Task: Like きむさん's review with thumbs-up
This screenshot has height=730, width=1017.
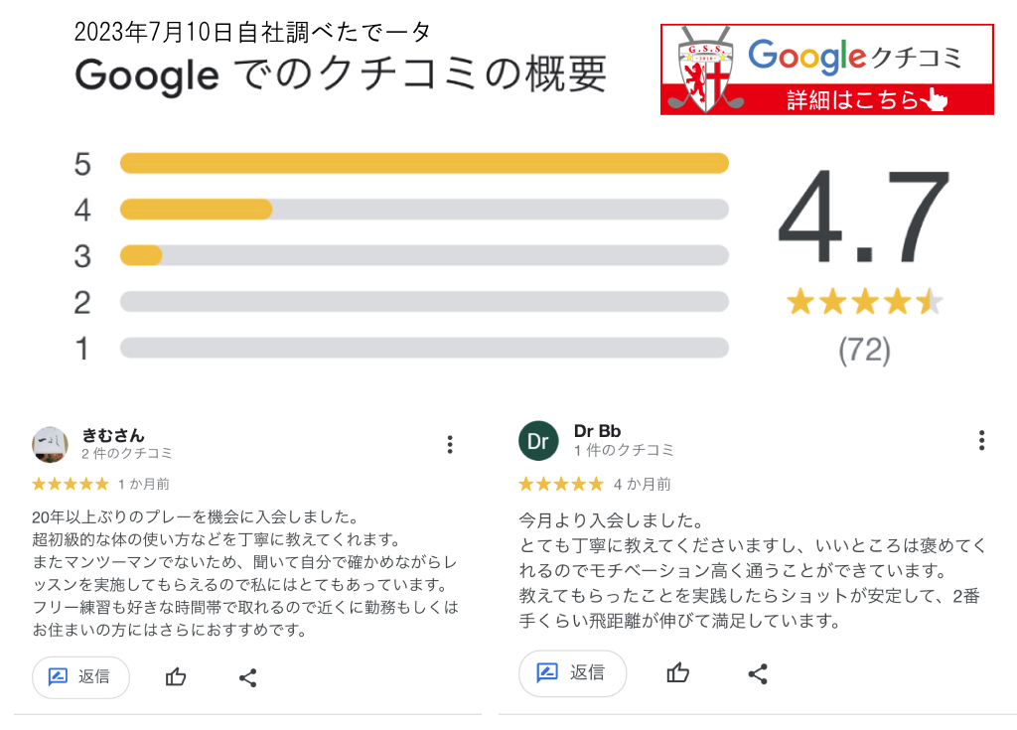Action: coord(176,677)
